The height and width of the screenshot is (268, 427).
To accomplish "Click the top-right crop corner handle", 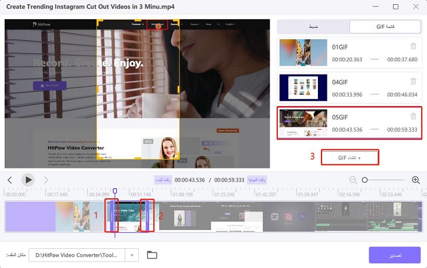I will (177, 22).
